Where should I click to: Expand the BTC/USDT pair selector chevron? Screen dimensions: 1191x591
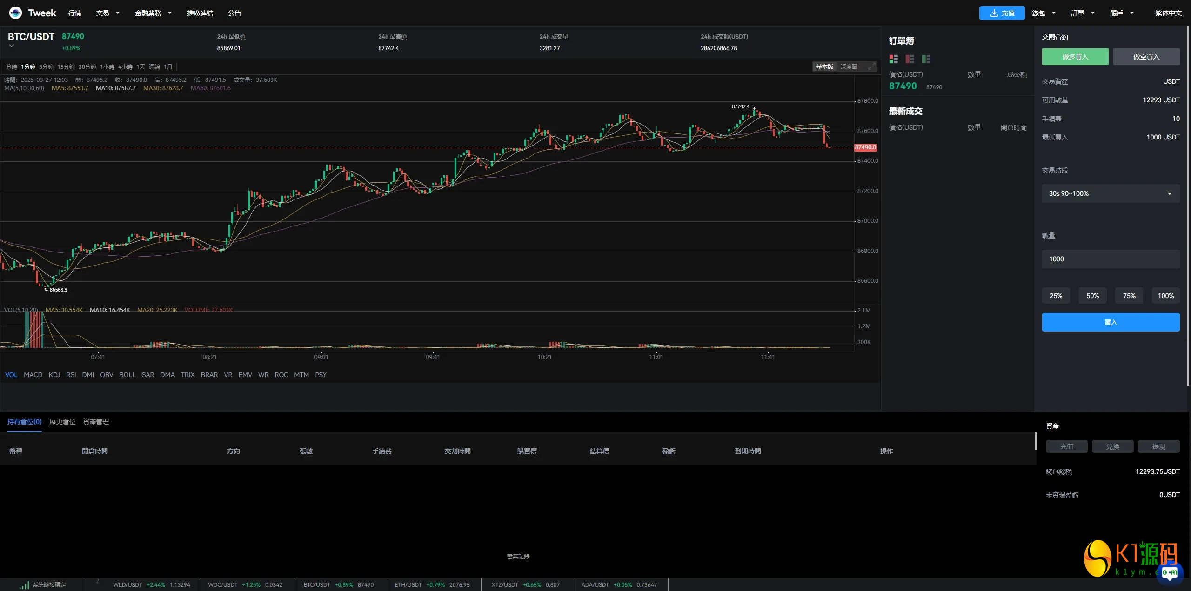pos(12,46)
